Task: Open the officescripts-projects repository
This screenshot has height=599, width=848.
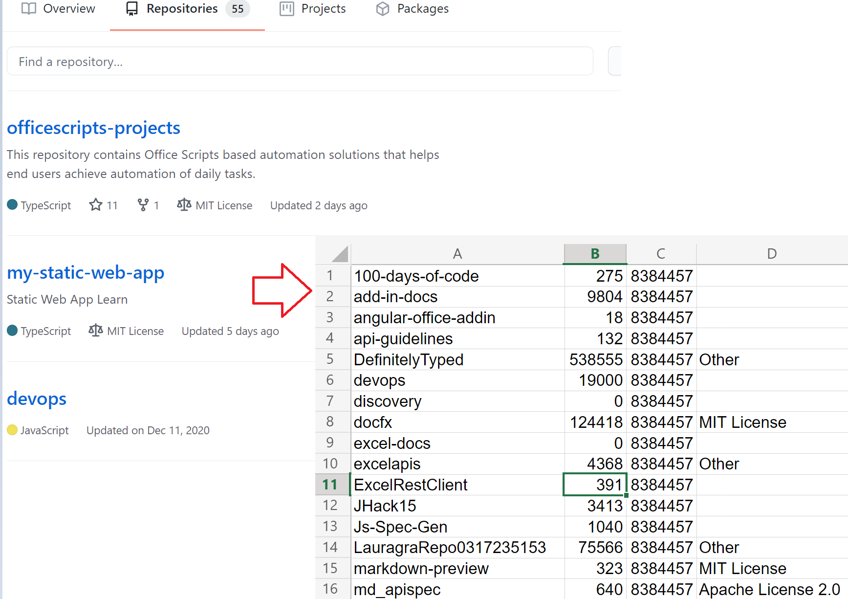Action: 93,128
